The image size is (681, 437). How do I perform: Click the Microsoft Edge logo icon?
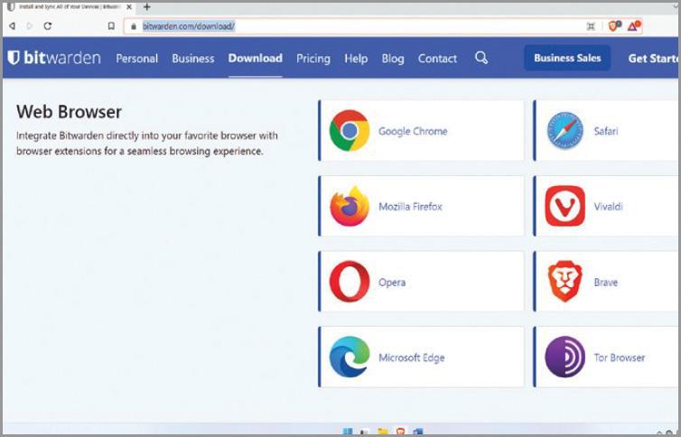point(350,358)
